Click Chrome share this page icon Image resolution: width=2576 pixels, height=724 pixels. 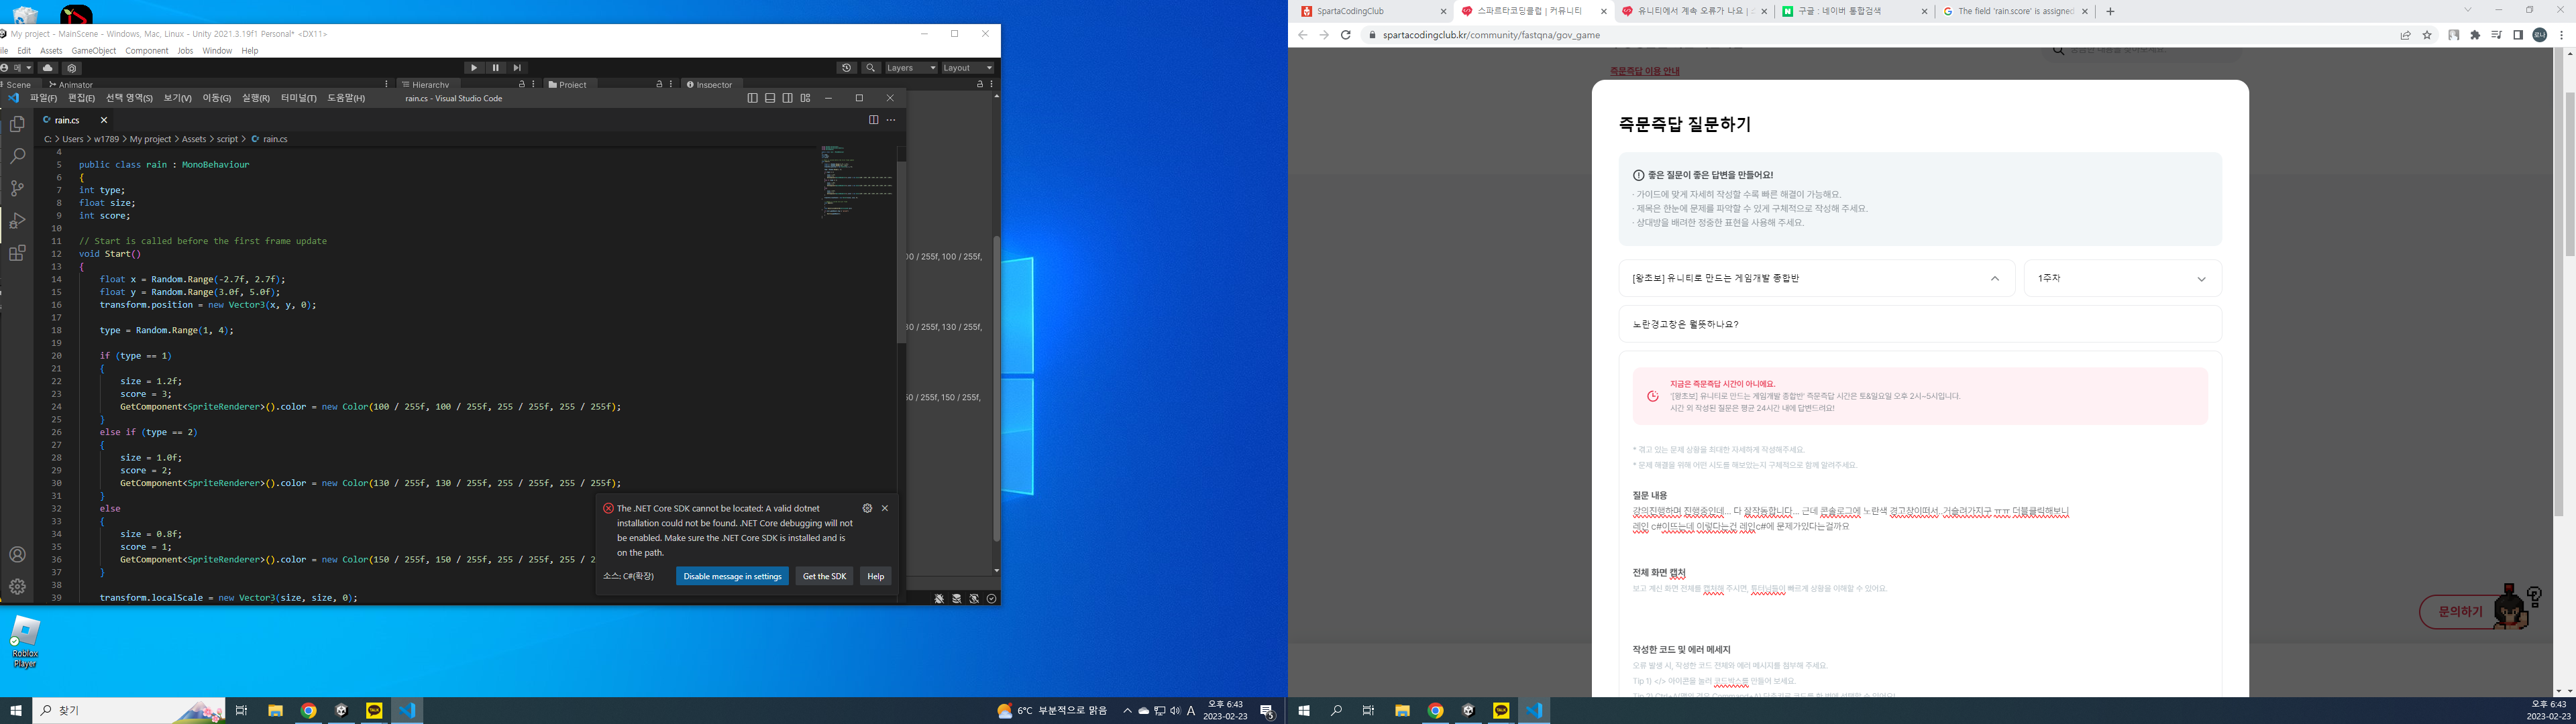[2405, 35]
